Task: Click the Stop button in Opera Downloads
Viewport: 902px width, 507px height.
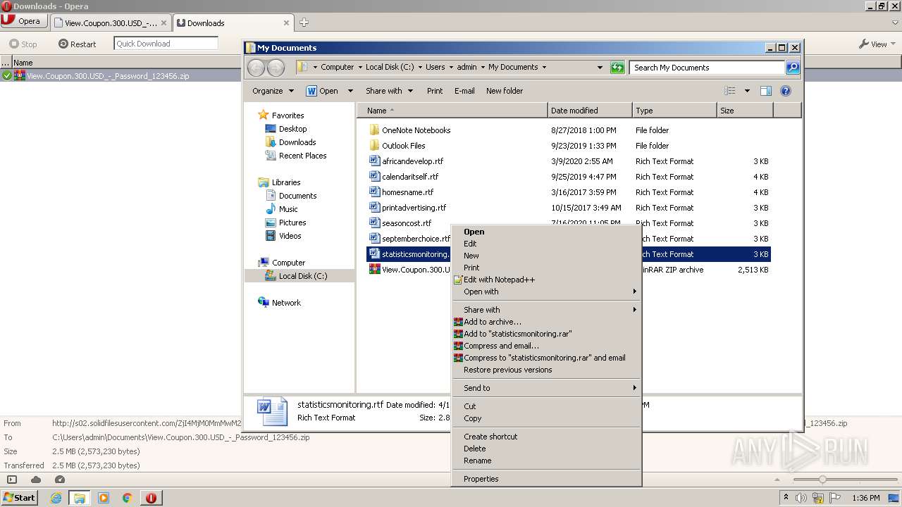Action: (23, 44)
